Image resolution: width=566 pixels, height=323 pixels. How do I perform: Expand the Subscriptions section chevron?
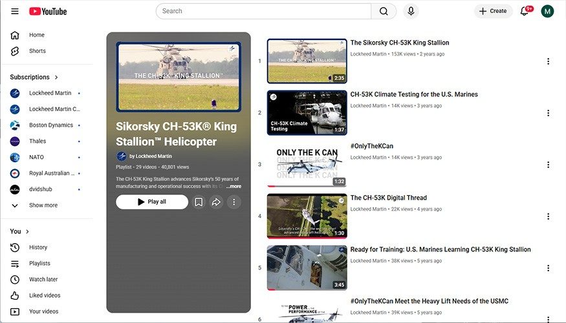(x=56, y=77)
